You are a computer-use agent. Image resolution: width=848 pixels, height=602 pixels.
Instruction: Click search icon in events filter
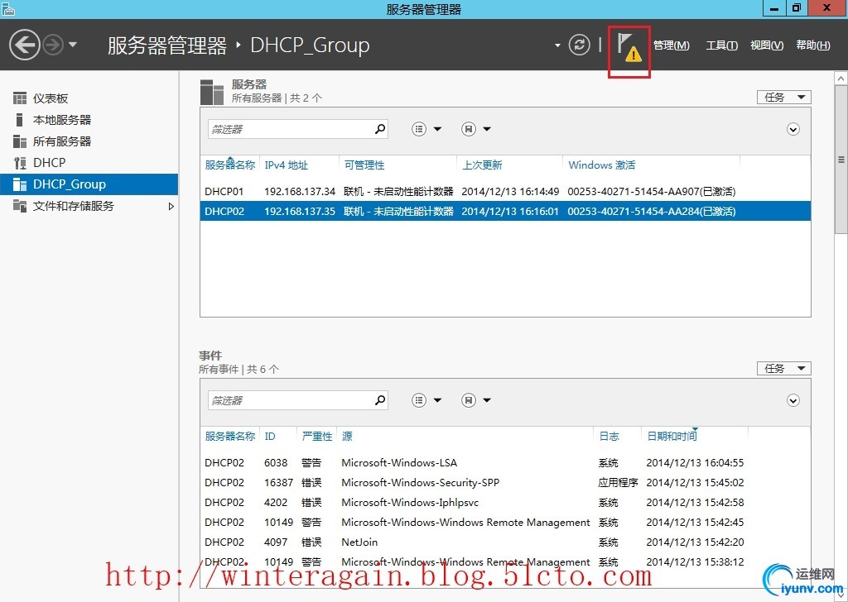[381, 400]
